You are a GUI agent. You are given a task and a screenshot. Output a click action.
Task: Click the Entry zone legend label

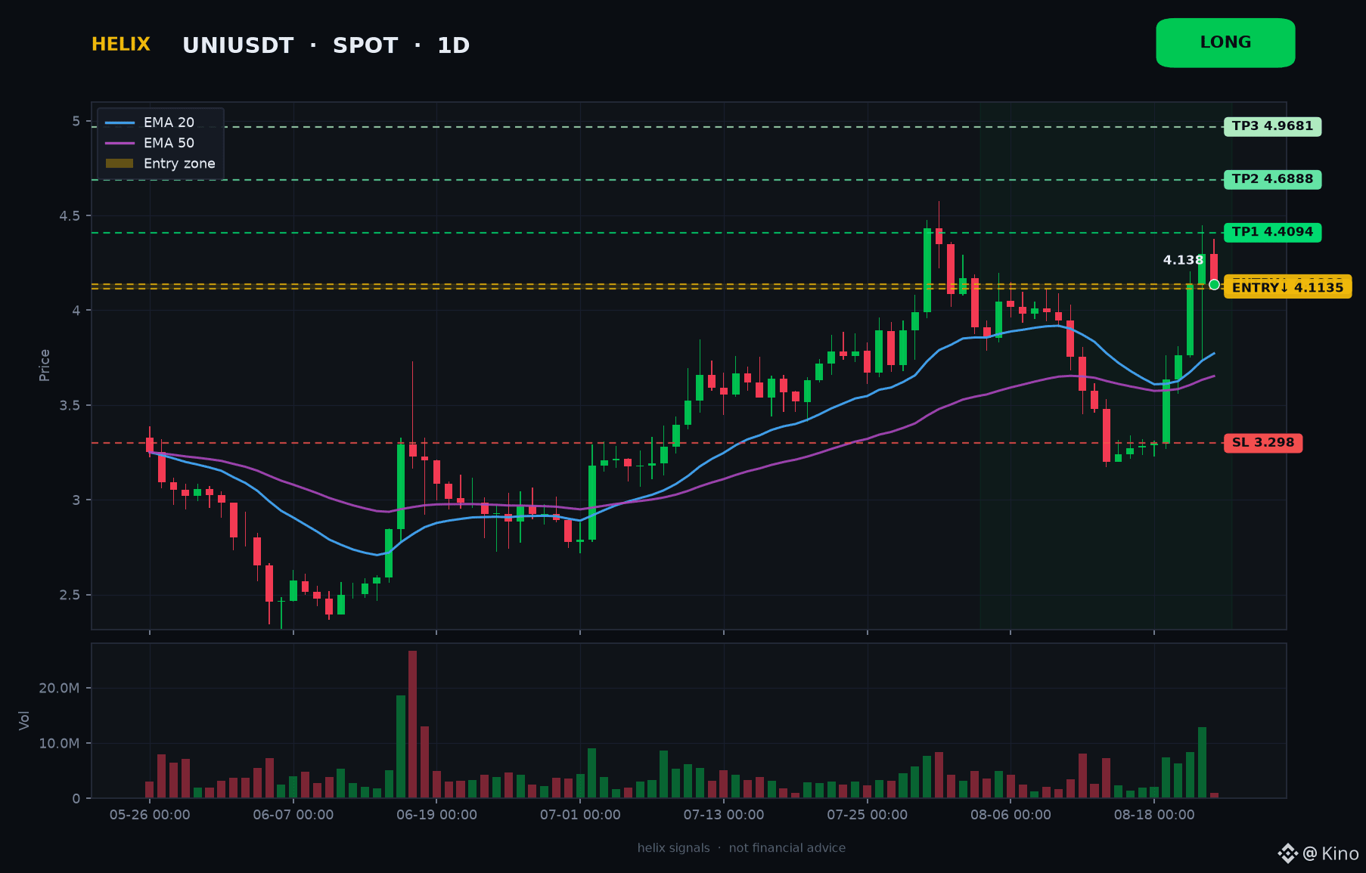pos(179,163)
